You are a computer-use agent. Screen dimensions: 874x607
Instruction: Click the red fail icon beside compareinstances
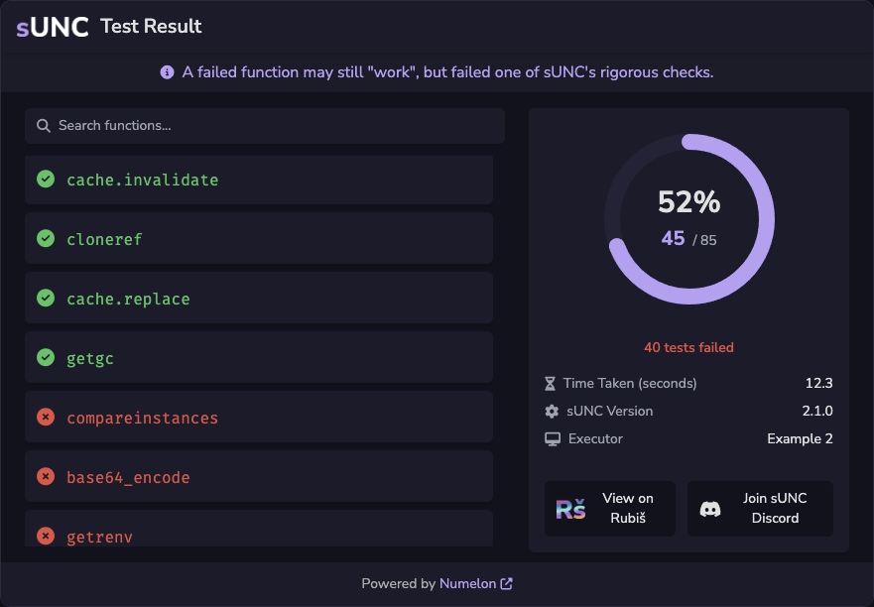46,417
